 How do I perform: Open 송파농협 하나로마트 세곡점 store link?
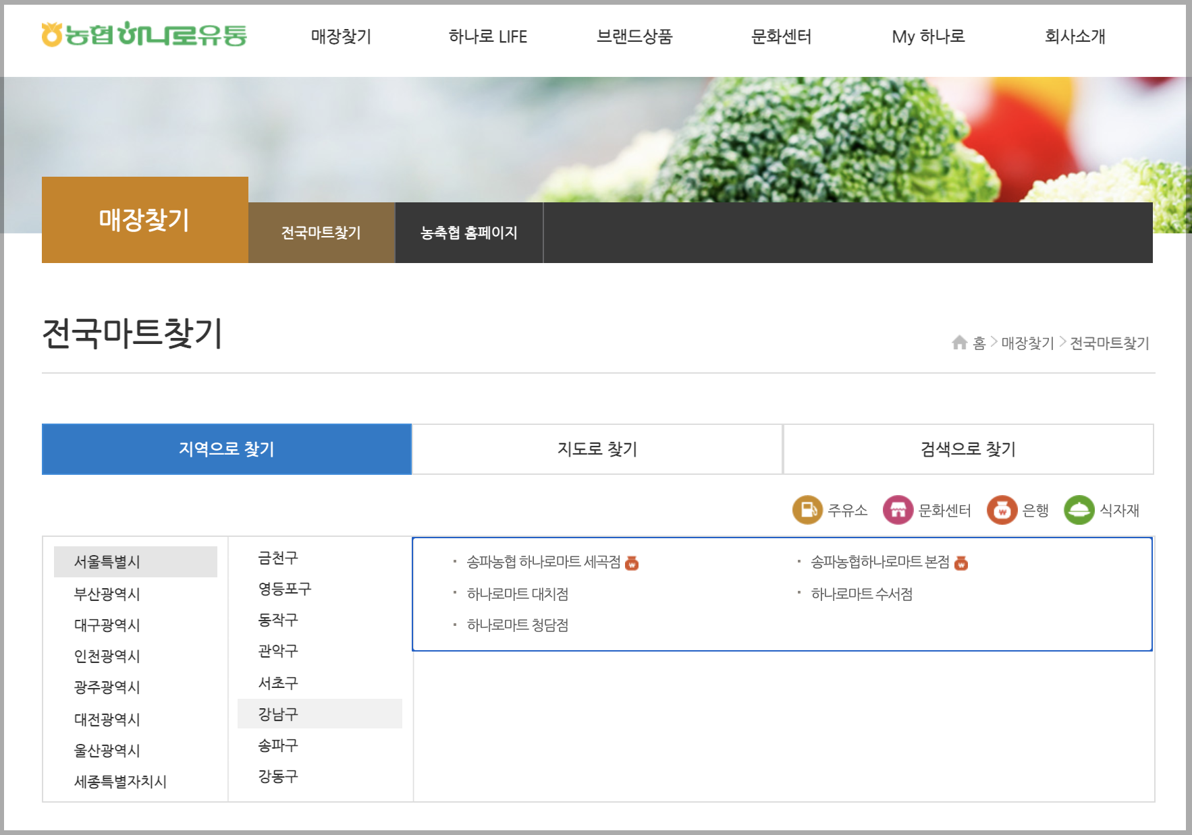pyautogui.click(x=543, y=562)
